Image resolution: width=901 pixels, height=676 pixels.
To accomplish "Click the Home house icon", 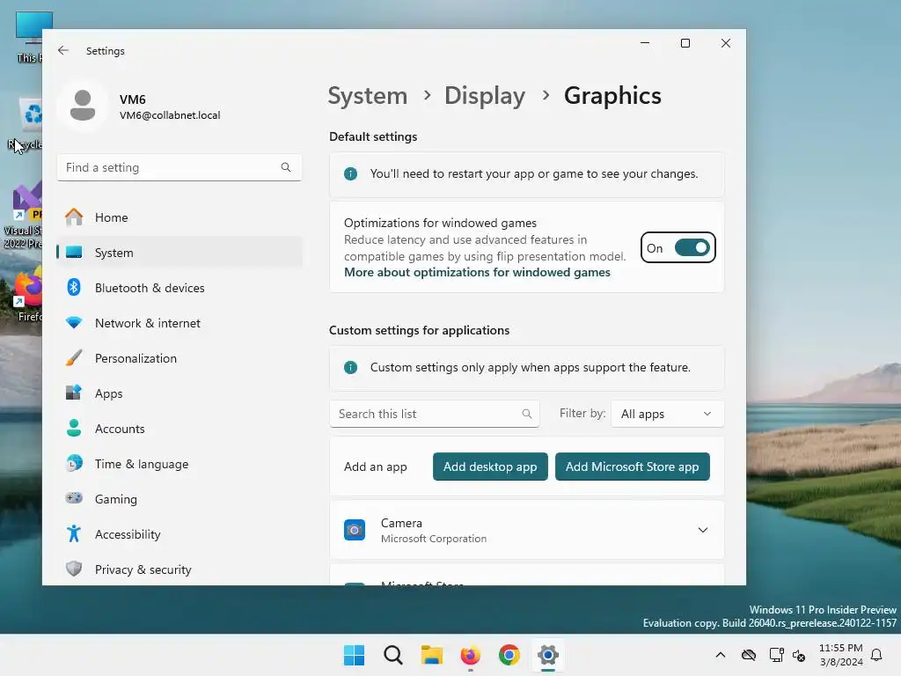I will point(74,217).
